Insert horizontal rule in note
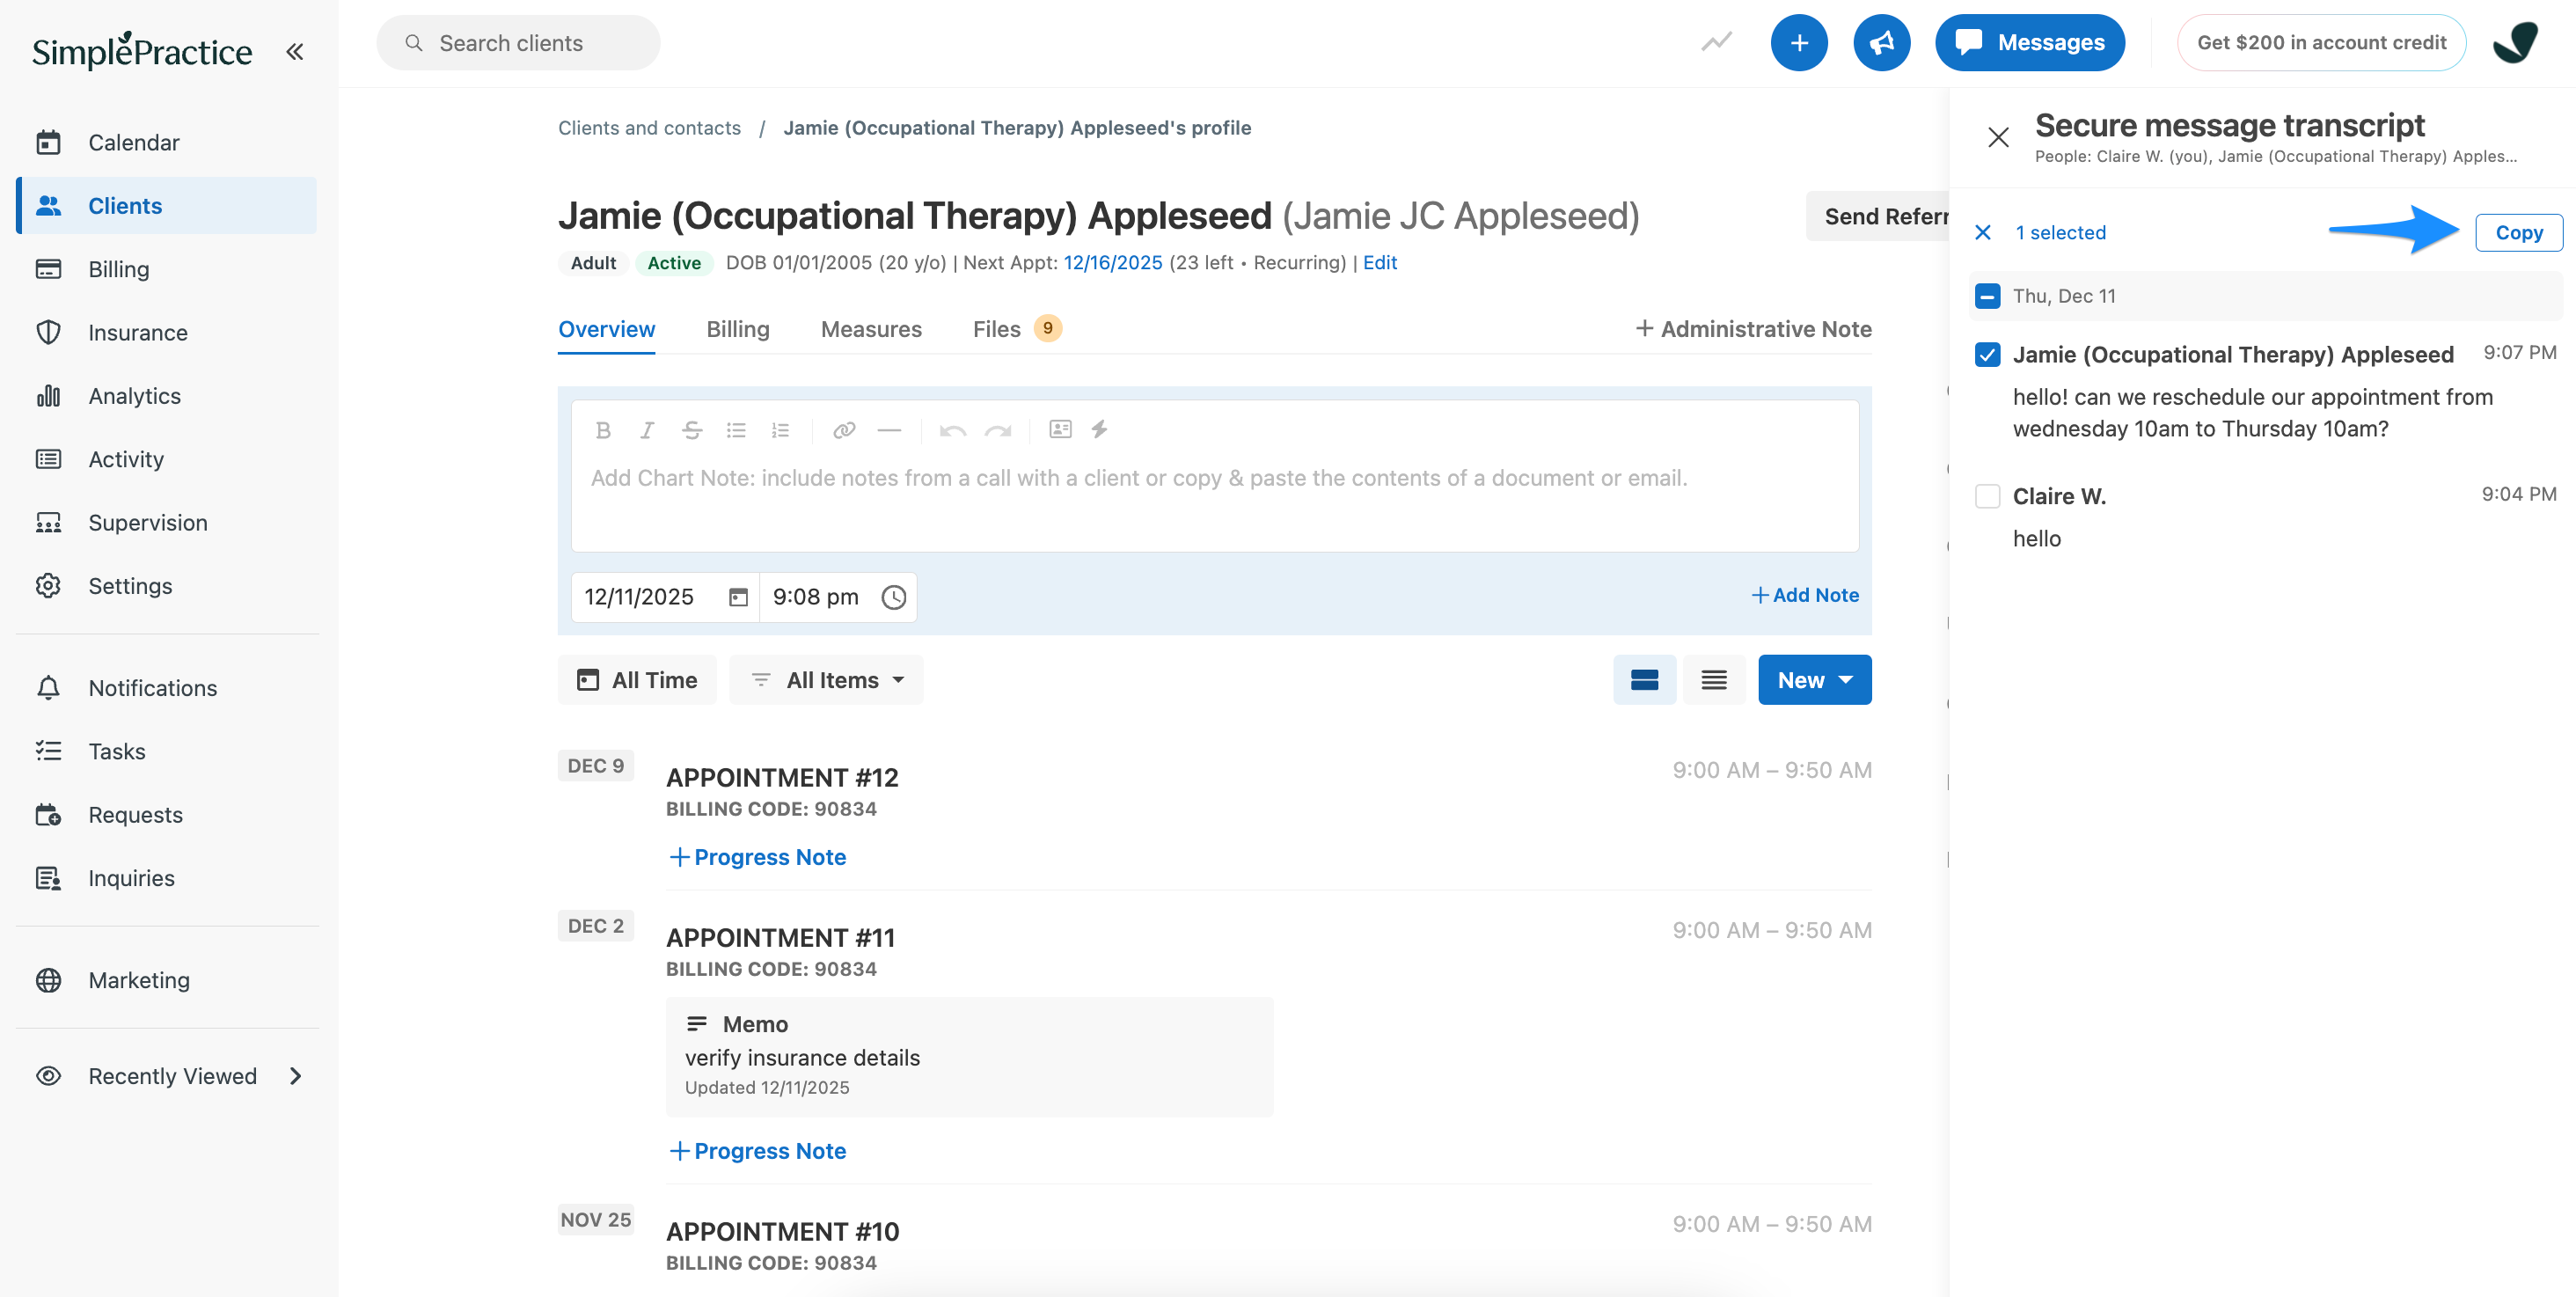The width and height of the screenshot is (2576, 1297). click(889, 430)
